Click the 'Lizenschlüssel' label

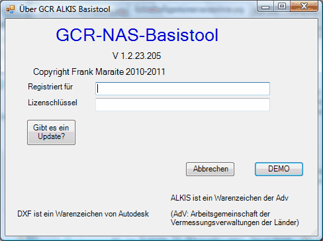coord(52,103)
